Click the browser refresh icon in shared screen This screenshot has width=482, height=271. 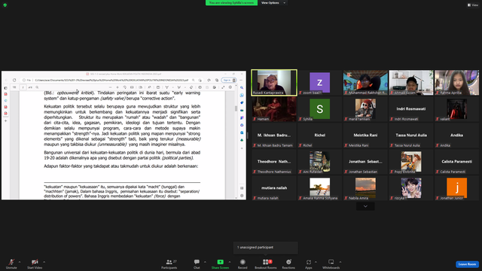[14, 80]
